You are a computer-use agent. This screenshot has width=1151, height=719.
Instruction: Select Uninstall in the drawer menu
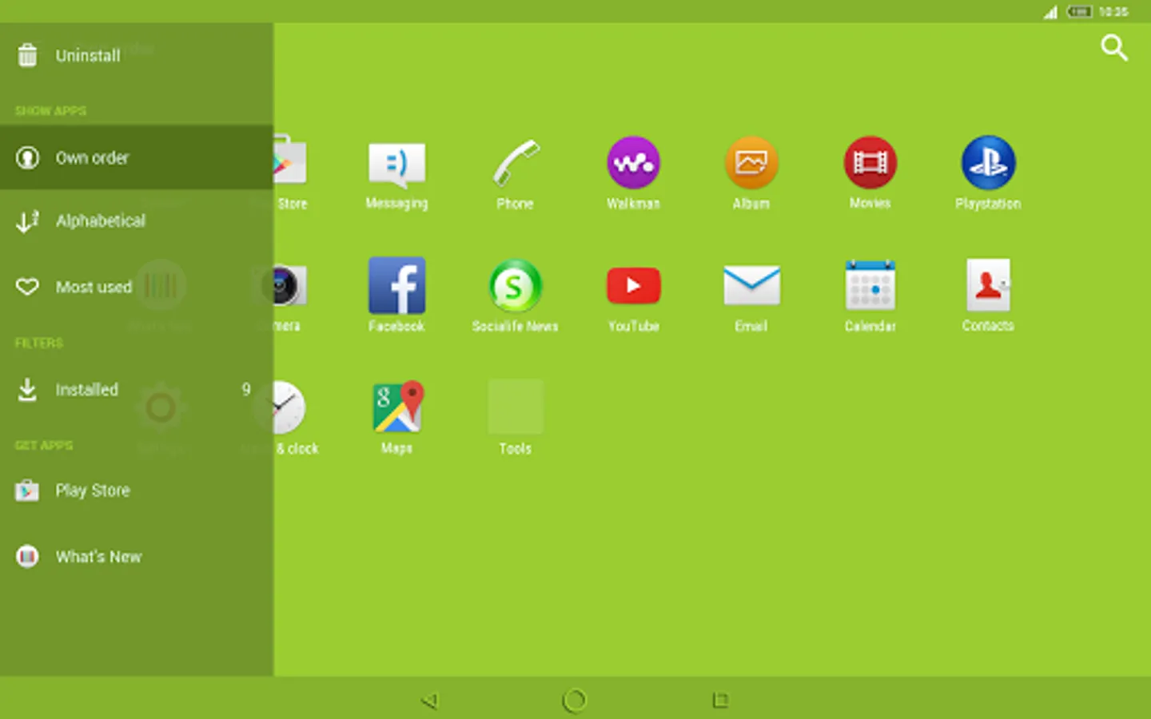coord(137,56)
